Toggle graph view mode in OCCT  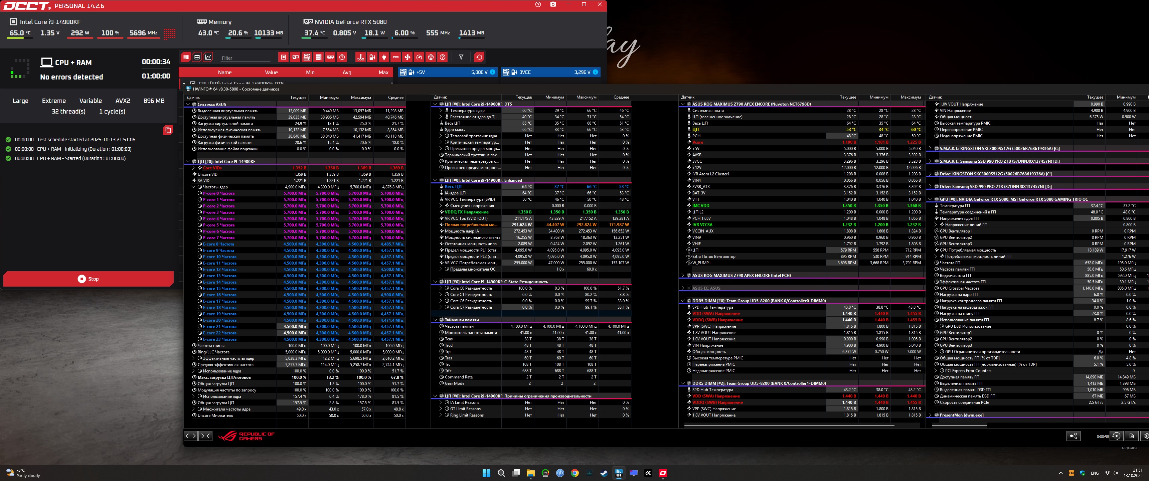coord(208,57)
